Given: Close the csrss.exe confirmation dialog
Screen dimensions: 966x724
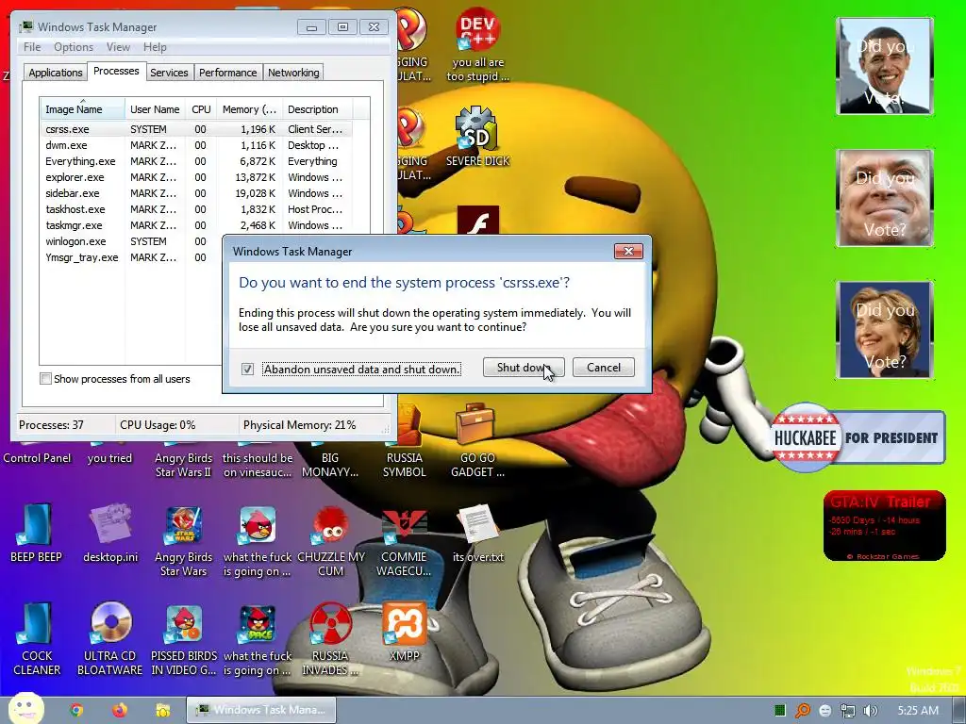Looking at the screenshot, I should pyautogui.click(x=628, y=251).
